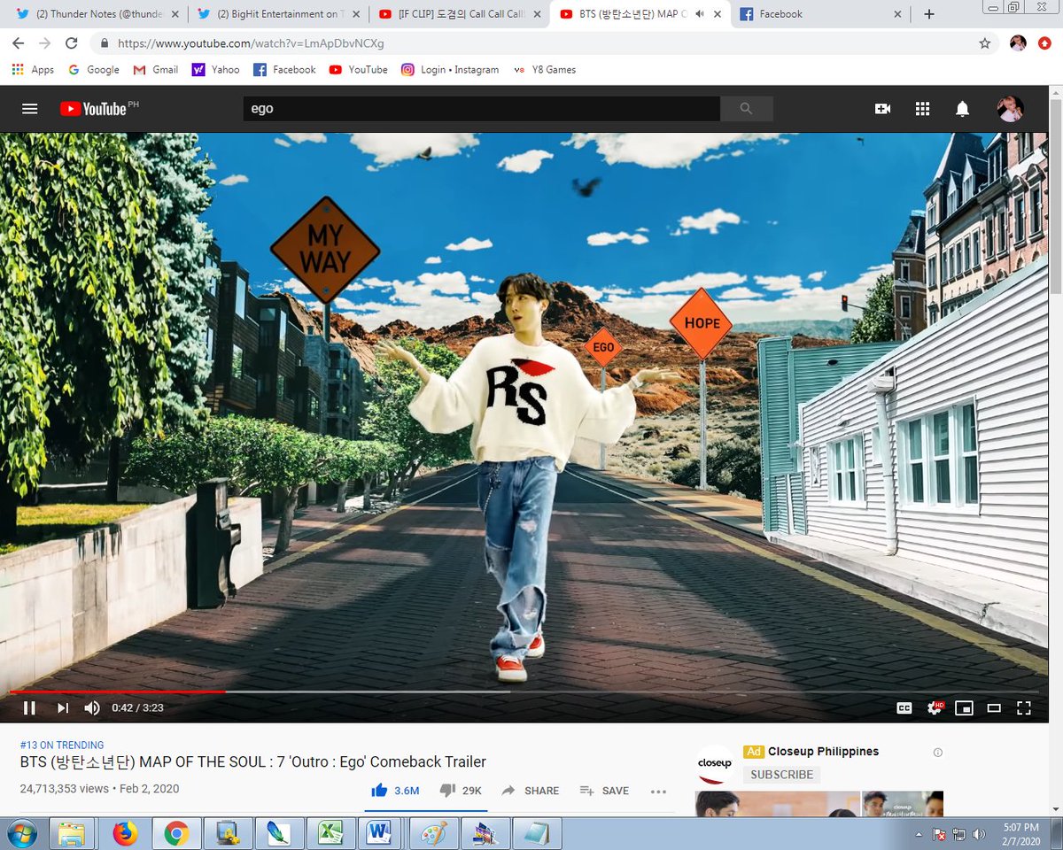Viewport: 1063px width, 850px height.
Task: Like the video with thumbs up
Action: [x=395, y=791]
